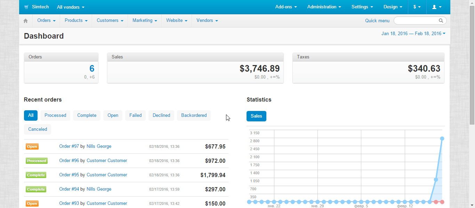Open the Website menu
Screen dimensions: 475x208
(x=177, y=21)
